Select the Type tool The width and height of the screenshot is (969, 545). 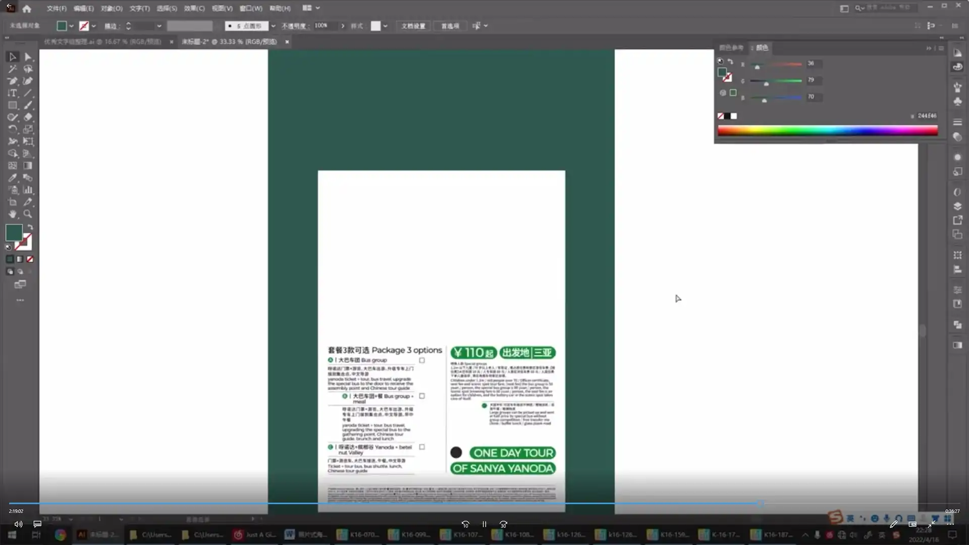point(12,93)
